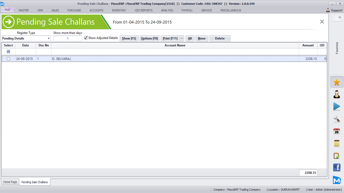The height and width of the screenshot is (193, 344).
Task: Open the calendar icon in sidebar
Action: [x=337, y=131]
